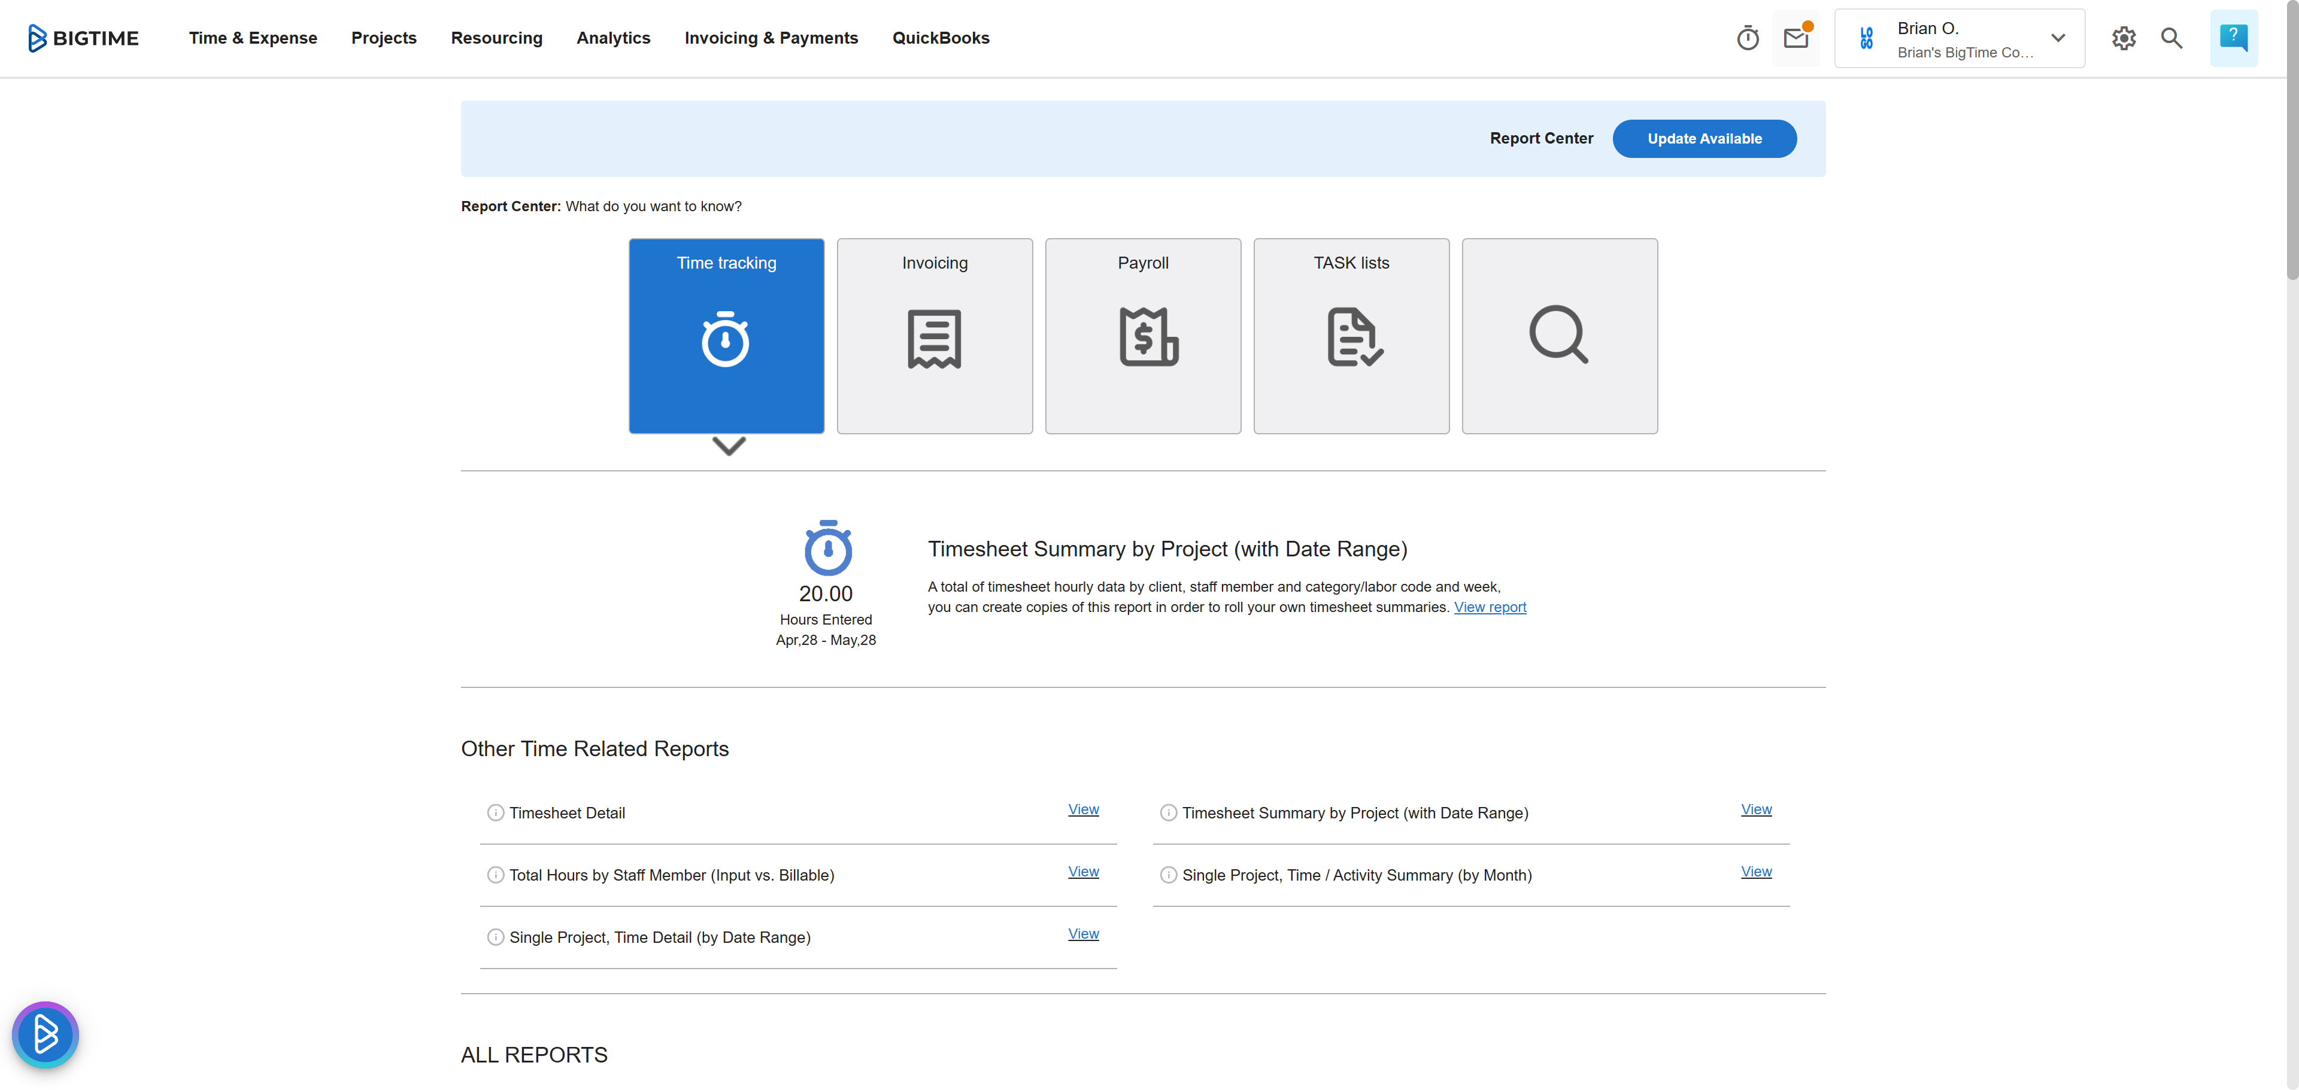Expand the Brian O. account dropdown
Viewport: 2299px width, 1090px height.
[x=2058, y=38]
